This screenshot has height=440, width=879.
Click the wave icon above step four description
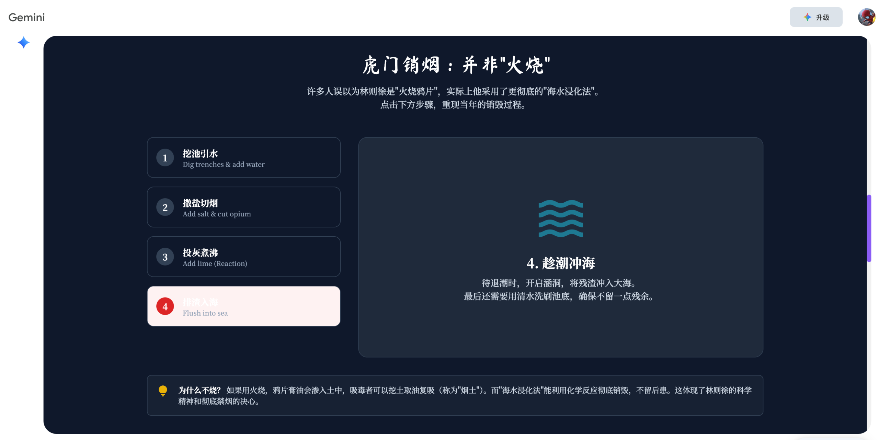tap(561, 219)
